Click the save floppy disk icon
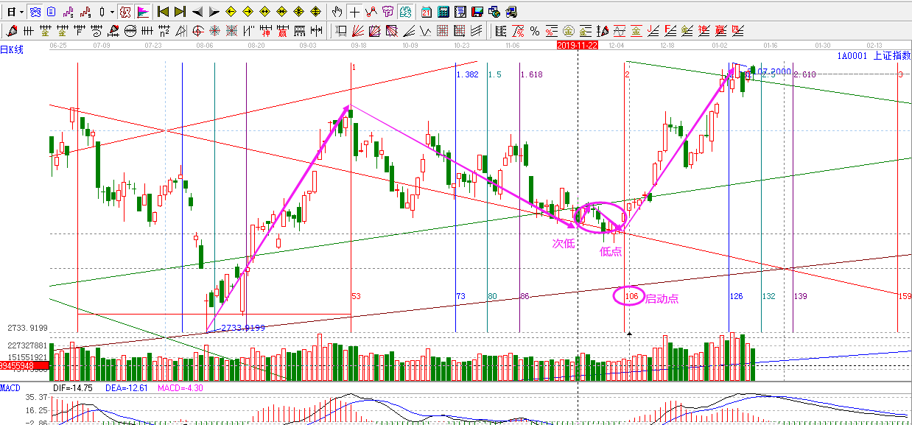Viewport: 912px width, 425px height. 477,12
